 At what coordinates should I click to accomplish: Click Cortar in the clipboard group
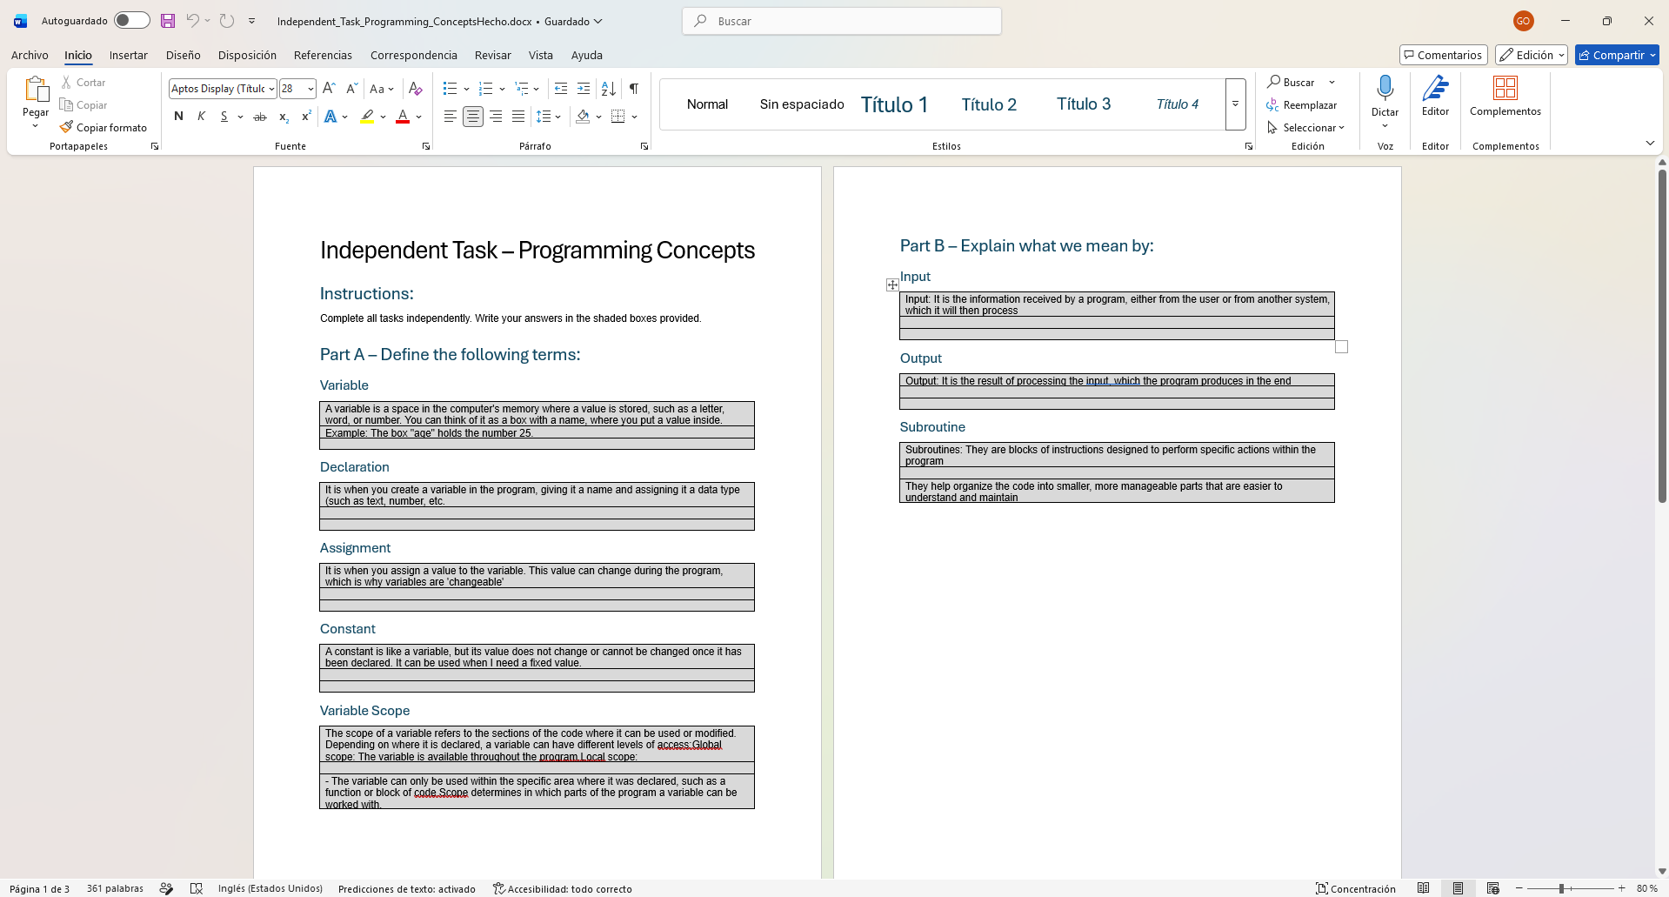click(83, 83)
